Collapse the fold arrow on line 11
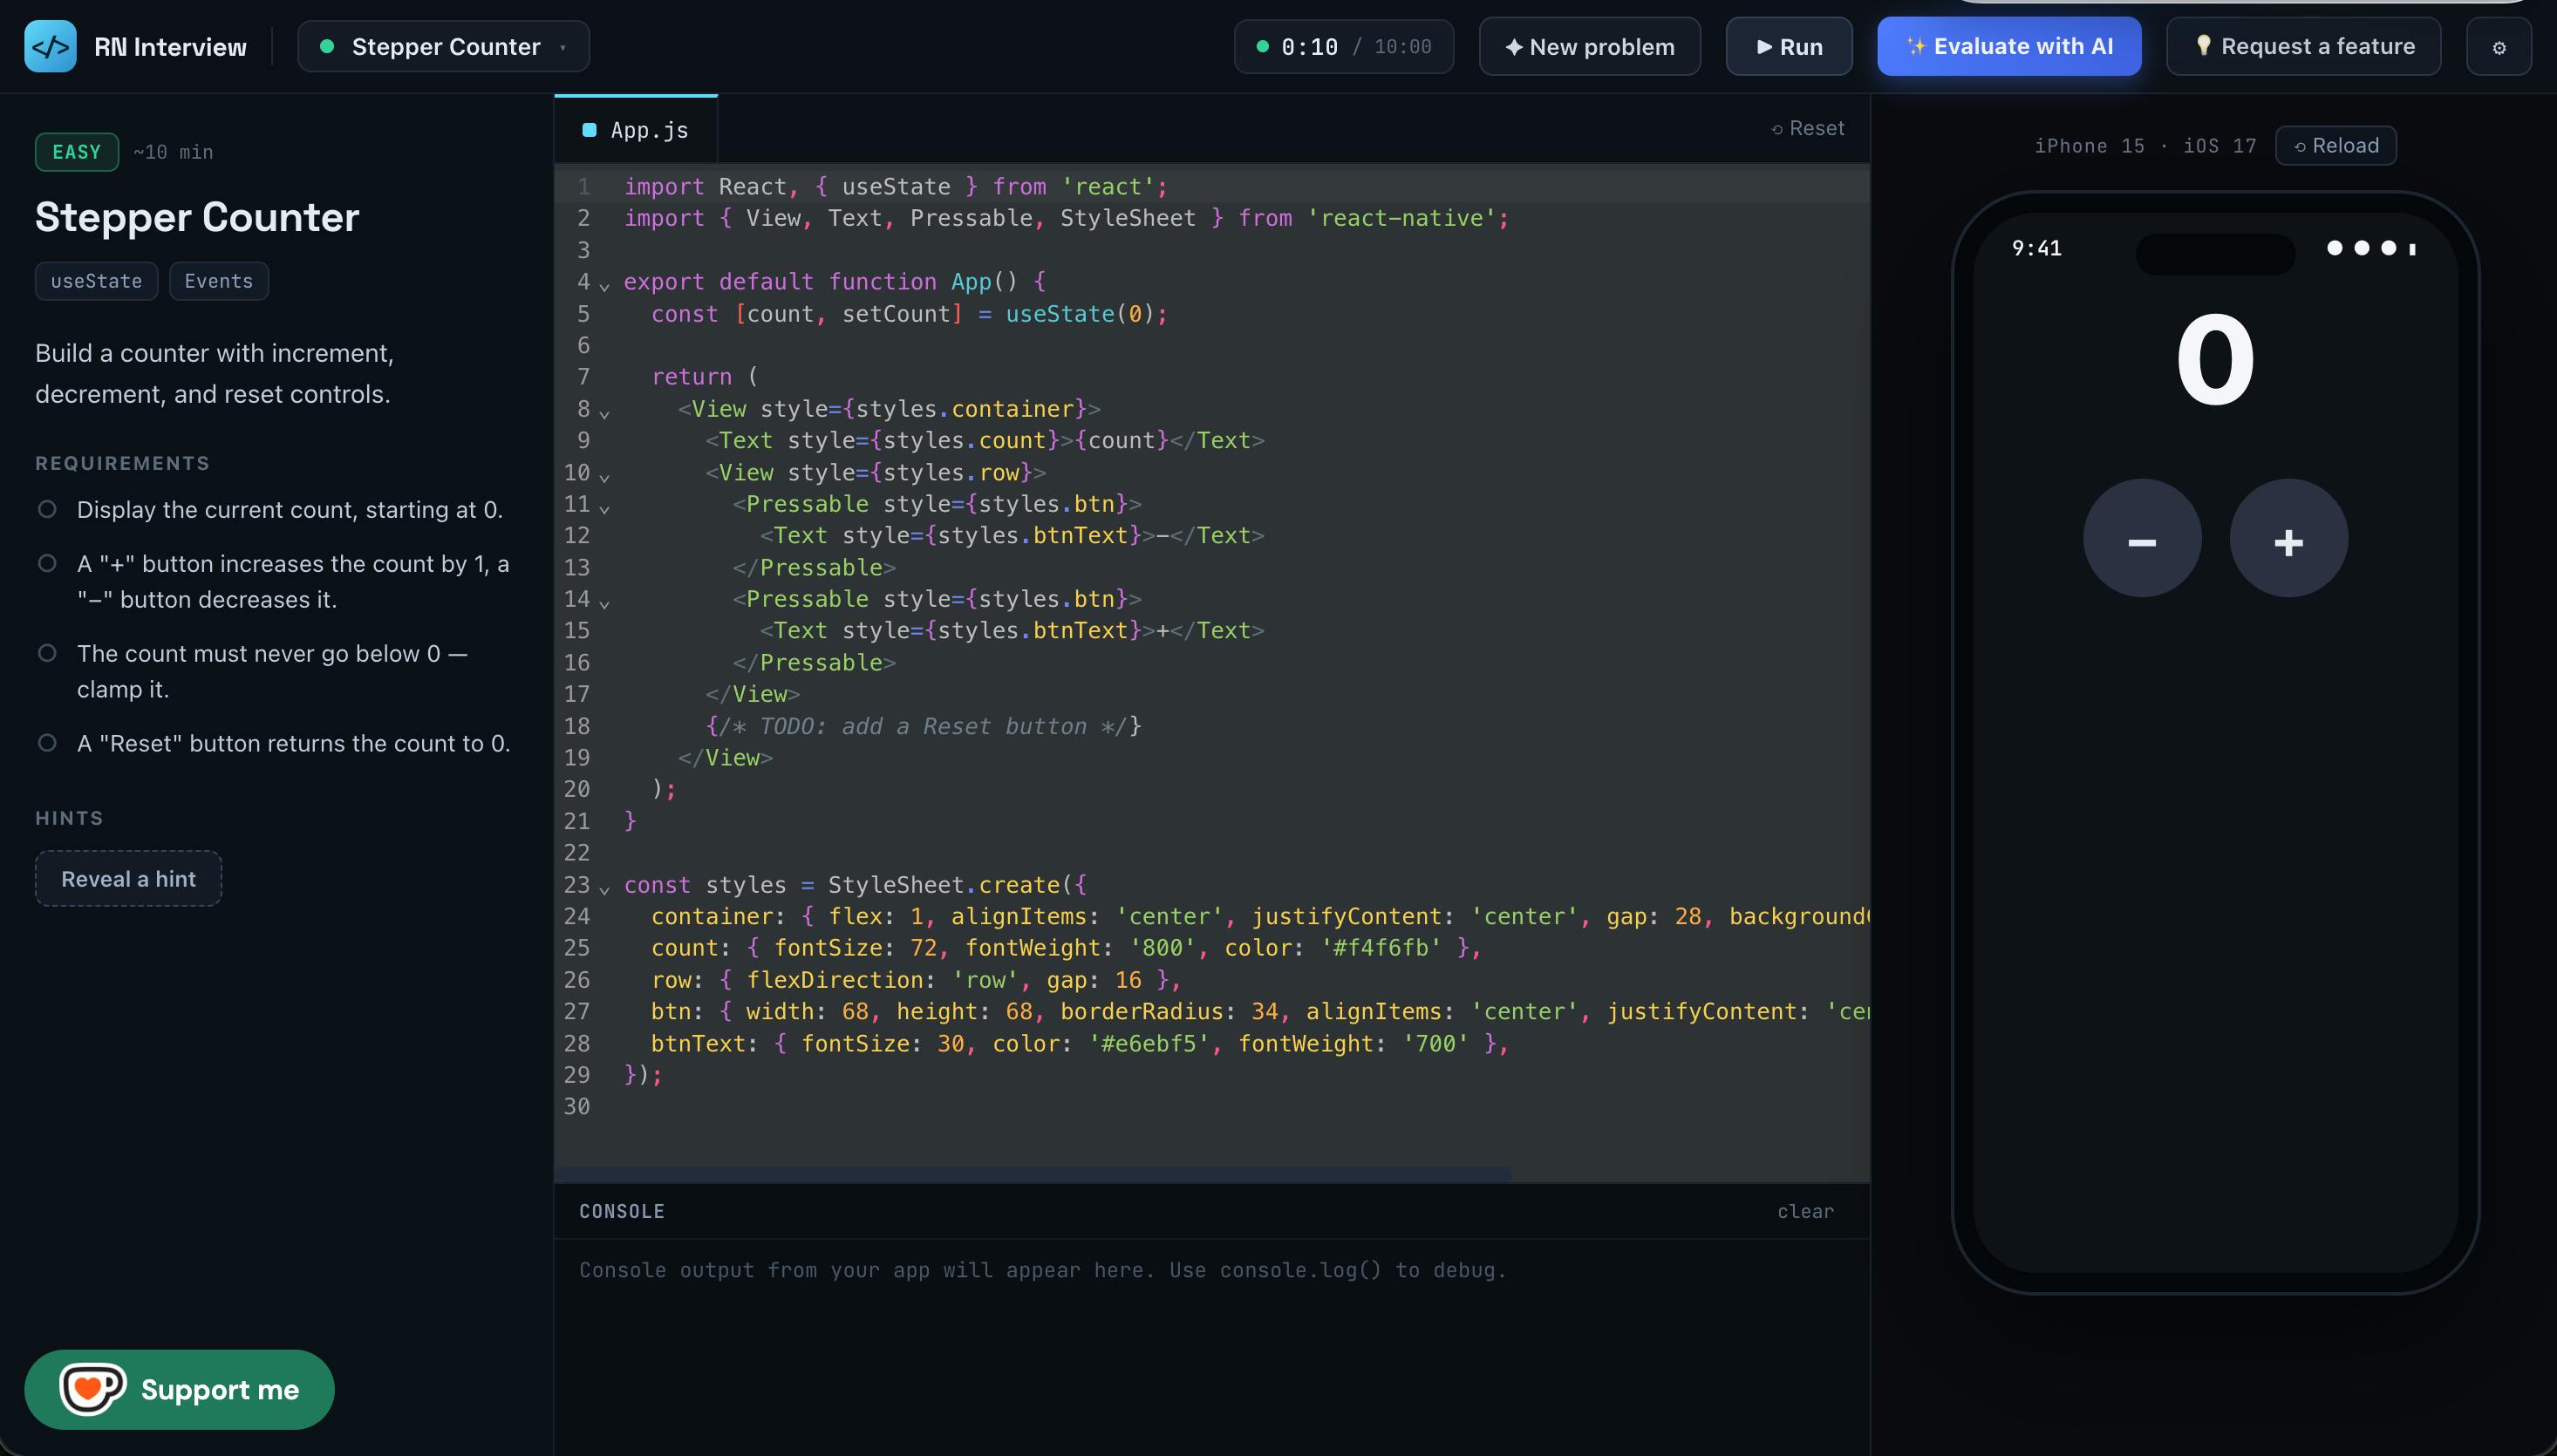The height and width of the screenshot is (1456, 2557). (604, 508)
